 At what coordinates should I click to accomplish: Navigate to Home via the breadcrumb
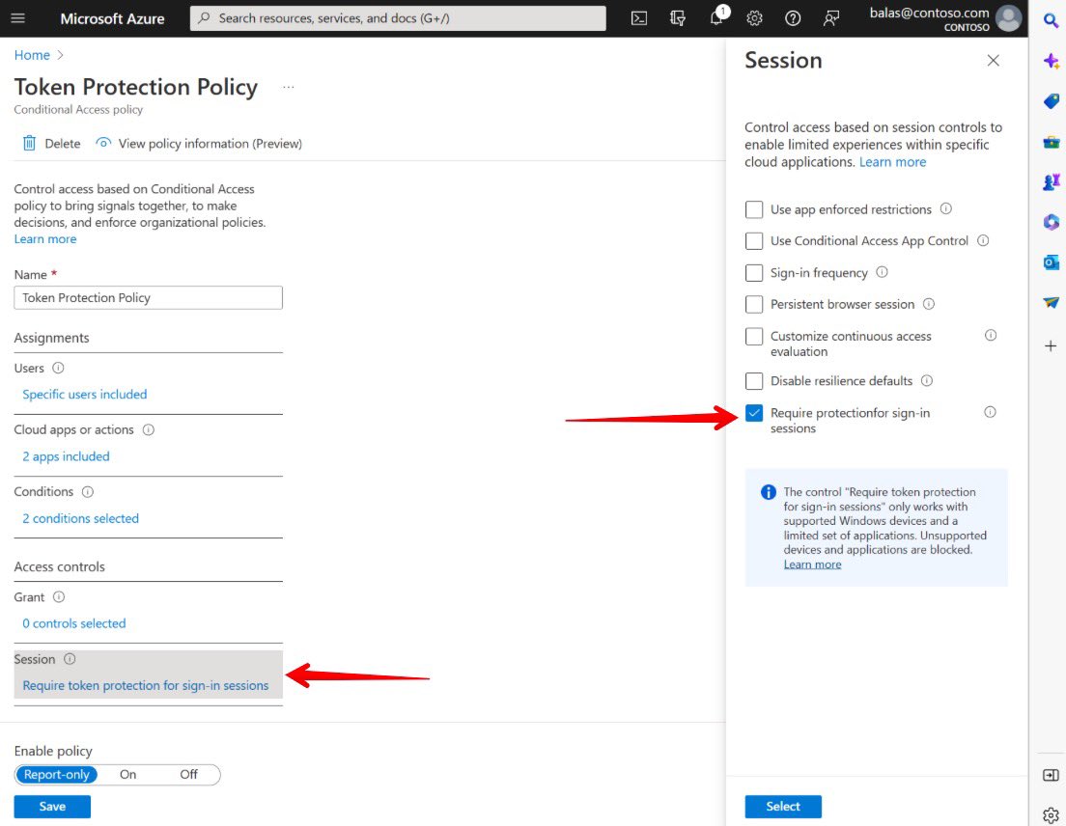(32, 55)
